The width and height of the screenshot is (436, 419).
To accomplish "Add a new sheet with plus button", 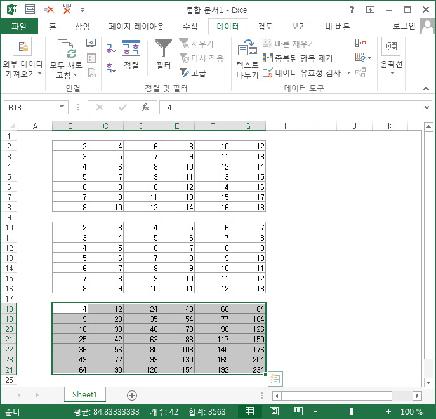I will 132,395.
